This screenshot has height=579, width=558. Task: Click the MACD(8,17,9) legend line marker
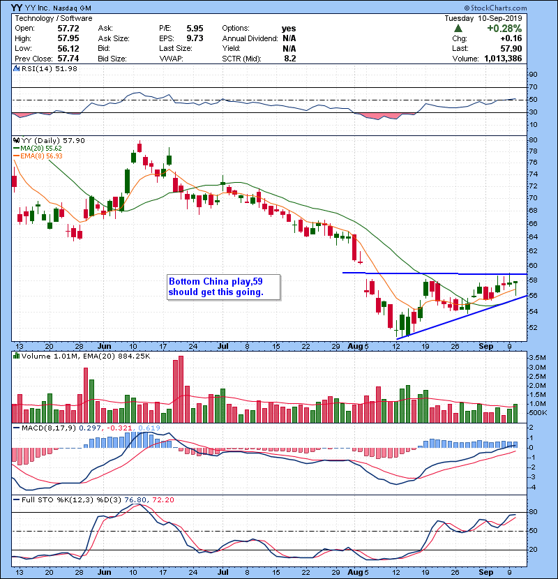pyautogui.click(x=16, y=428)
